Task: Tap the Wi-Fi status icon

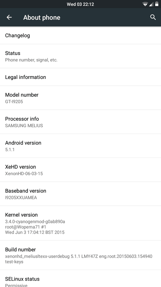Action: coord(145,4)
